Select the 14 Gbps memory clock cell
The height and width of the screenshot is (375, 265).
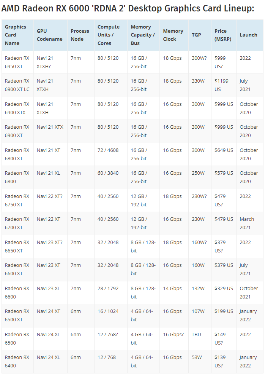point(172,289)
